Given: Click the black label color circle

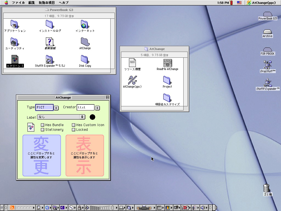Looking at the screenshot, I should [92, 117].
